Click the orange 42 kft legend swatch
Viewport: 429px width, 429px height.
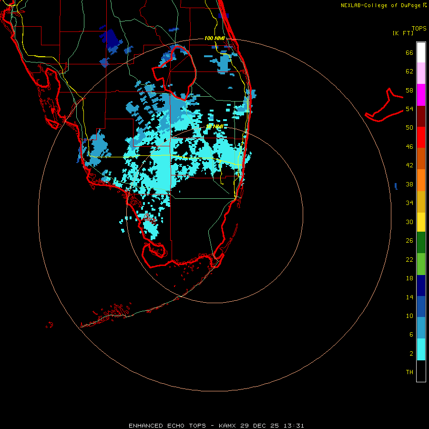[x=421, y=180]
